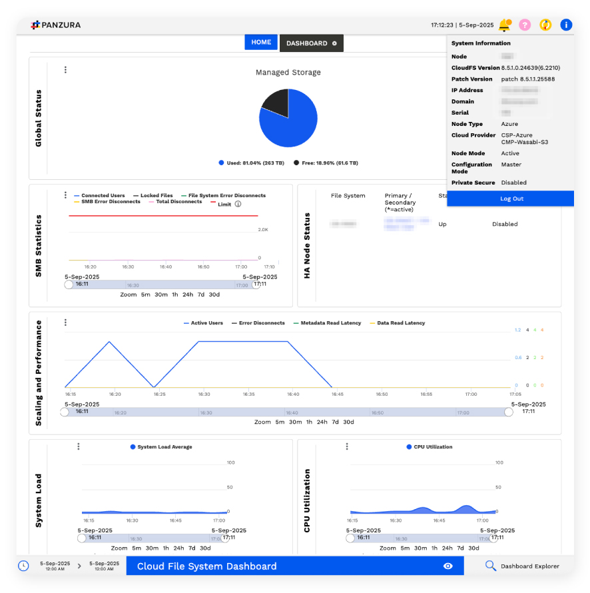Open the Global Status panel kebab menu

(65, 69)
